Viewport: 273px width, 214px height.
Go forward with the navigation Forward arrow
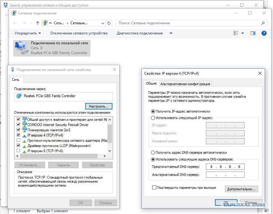(x=24, y=23)
